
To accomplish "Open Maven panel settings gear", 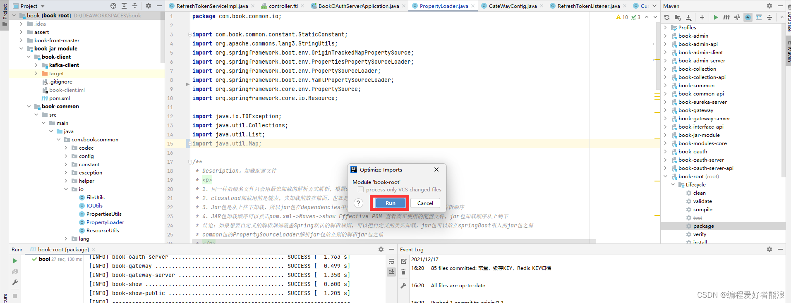I will [x=769, y=6].
